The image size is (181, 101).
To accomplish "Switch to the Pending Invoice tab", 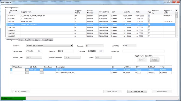I will [12, 40].
